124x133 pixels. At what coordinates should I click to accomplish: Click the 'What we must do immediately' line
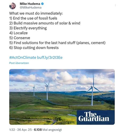(36, 13)
